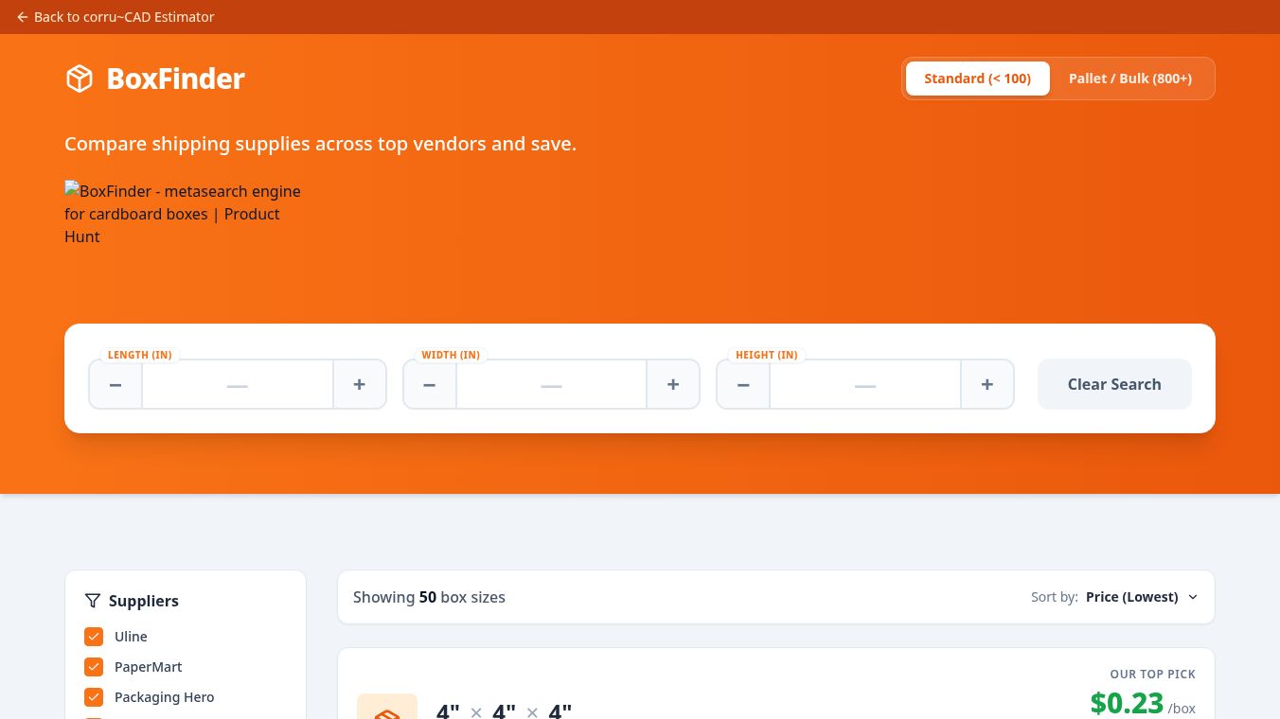This screenshot has height=719, width=1280.
Task: Go back to corru~CAD Estimator
Action: click(116, 17)
